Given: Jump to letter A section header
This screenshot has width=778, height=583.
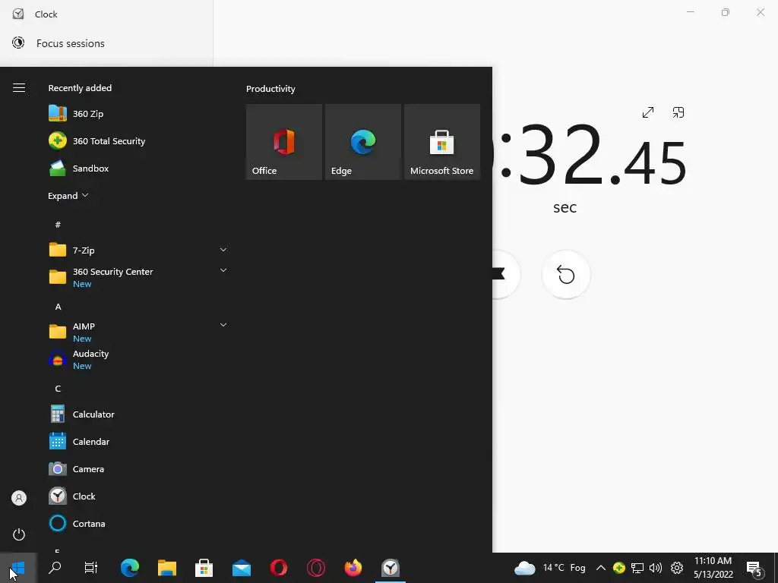Looking at the screenshot, I should click(x=58, y=307).
